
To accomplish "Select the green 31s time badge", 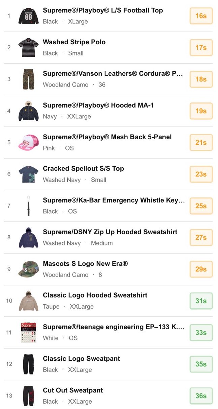I will coord(201,301).
